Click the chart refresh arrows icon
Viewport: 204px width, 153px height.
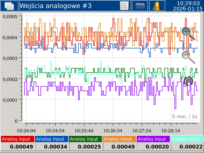coord(188,81)
